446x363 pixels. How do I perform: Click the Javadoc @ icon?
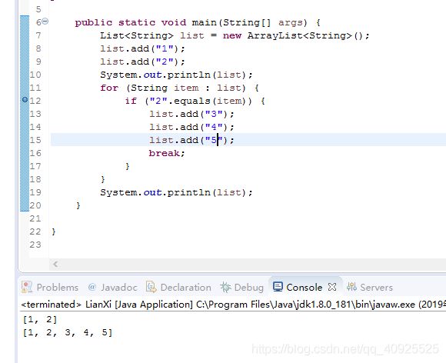(x=92, y=287)
